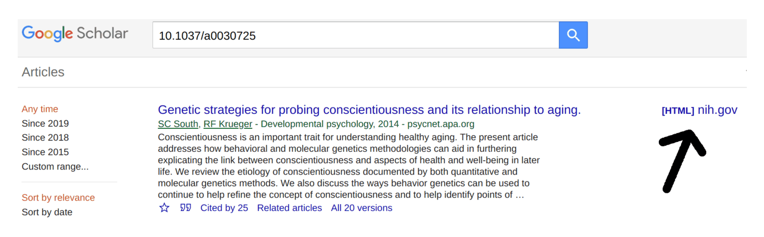764x237 pixels.
Task: Filter results Since 2019
Action: tap(45, 124)
